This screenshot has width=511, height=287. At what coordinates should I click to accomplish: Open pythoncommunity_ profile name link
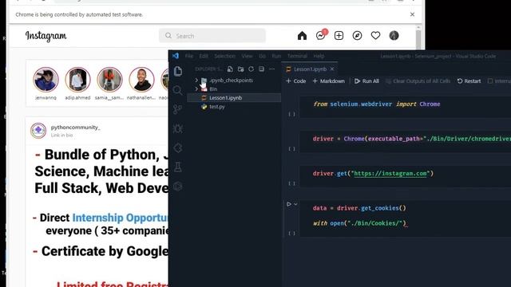pos(75,128)
